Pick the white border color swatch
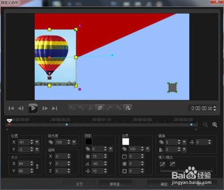This screenshot has width=224, height=190. [125, 142]
